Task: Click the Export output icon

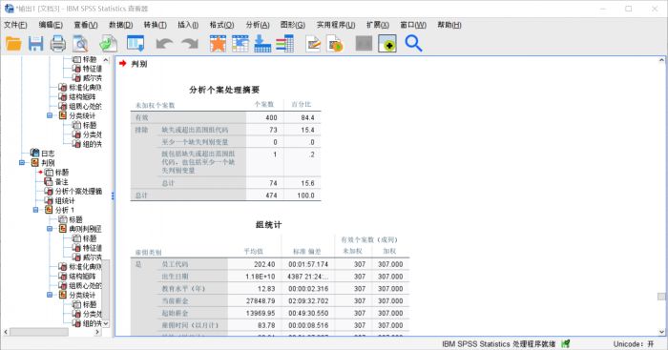Action: click(x=108, y=44)
